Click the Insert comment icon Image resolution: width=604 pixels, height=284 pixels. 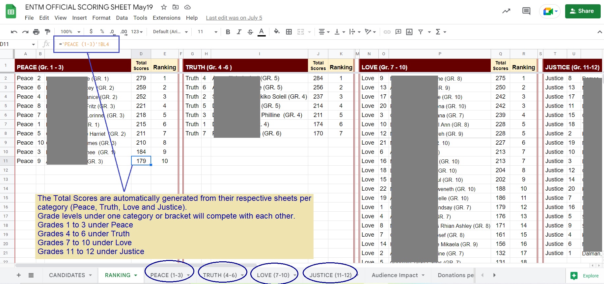[x=398, y=32]
